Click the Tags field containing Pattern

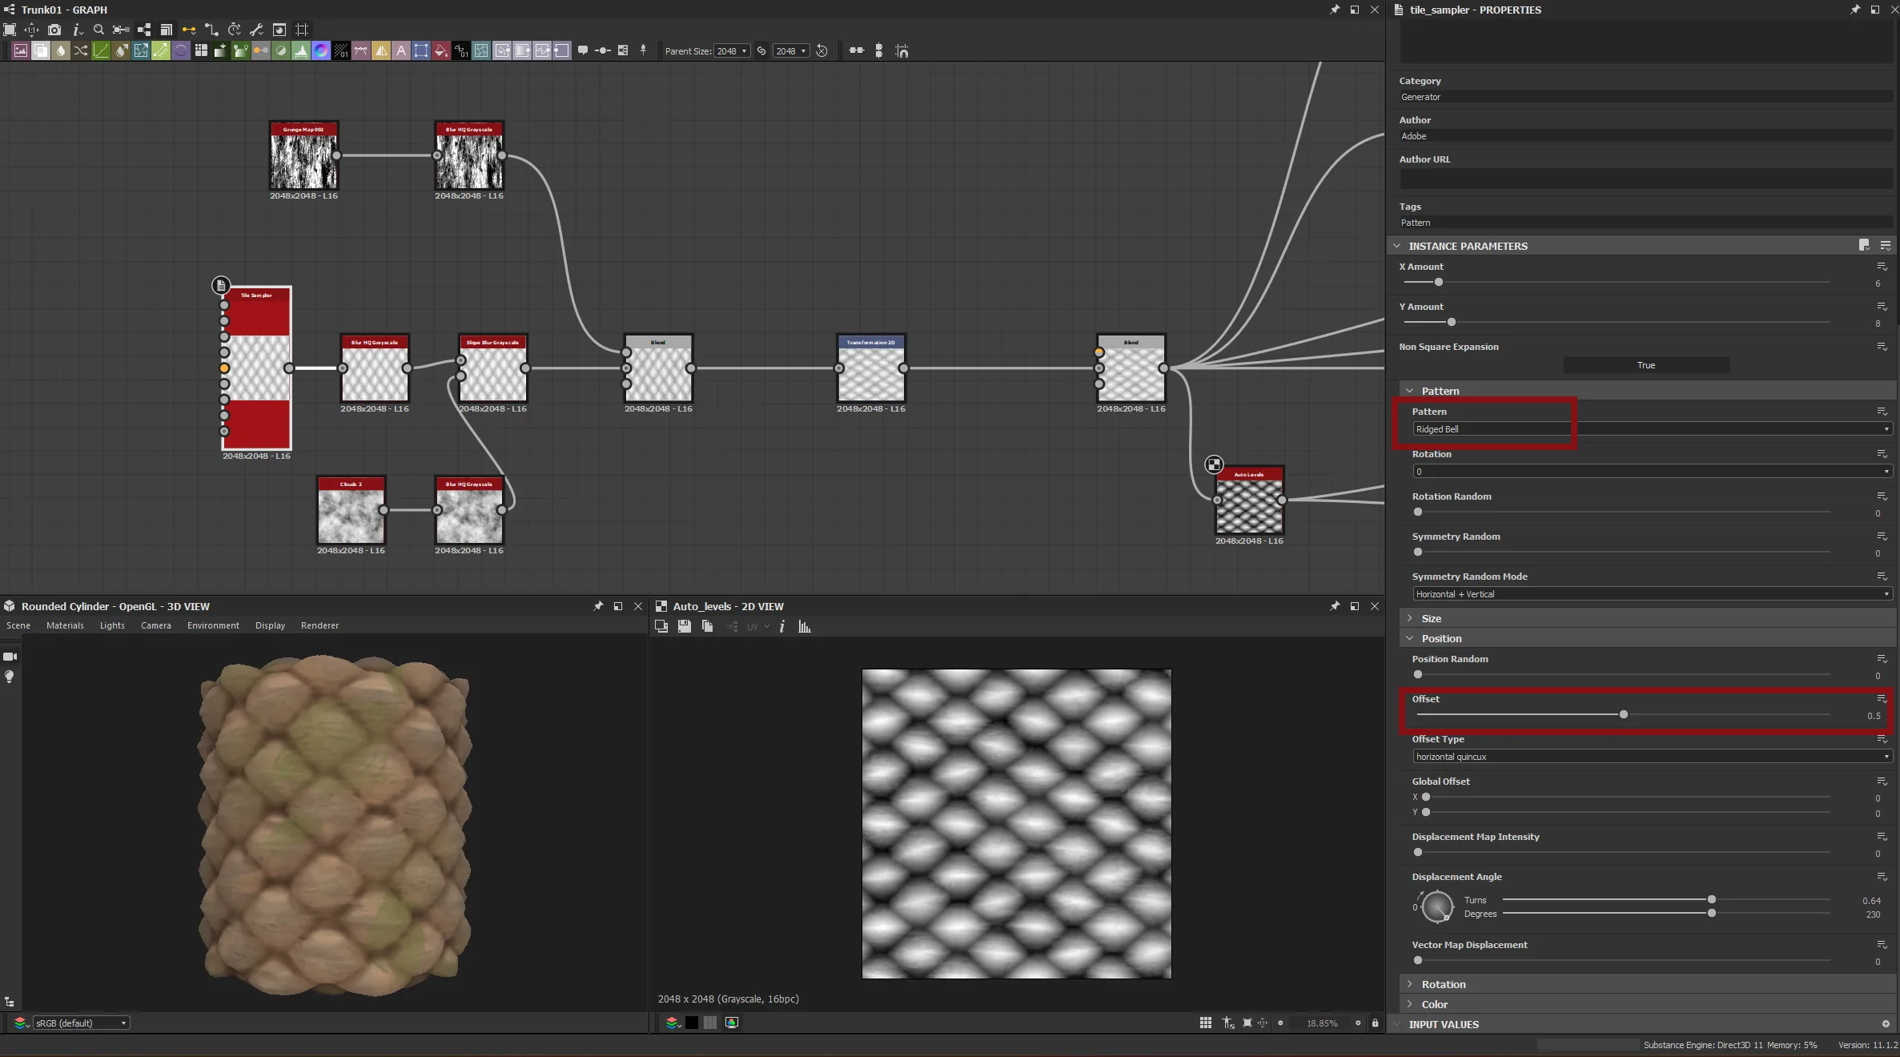1648,223
